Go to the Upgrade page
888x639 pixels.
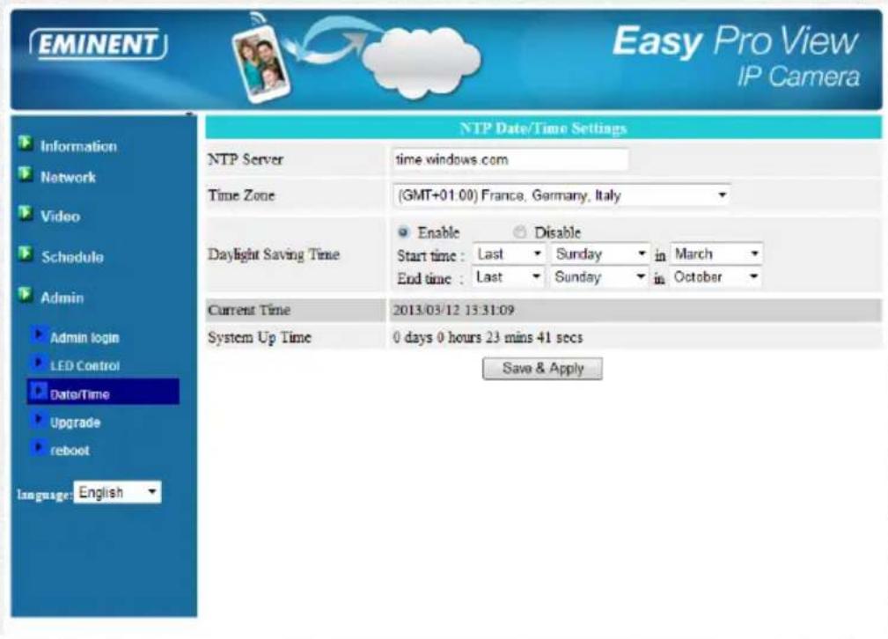[x=75, y=422]
